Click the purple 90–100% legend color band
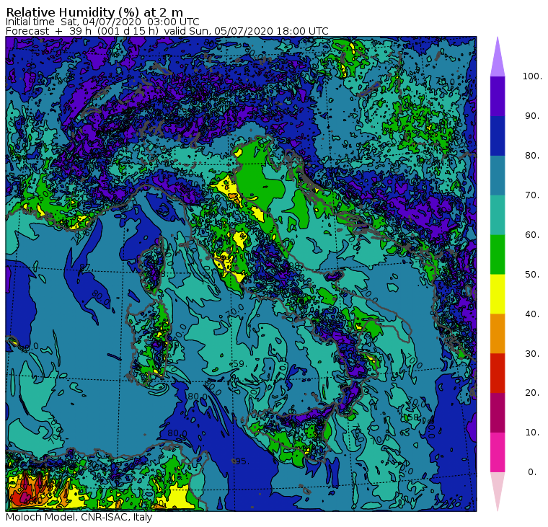The width and height of the screenshot is (548, 527). [x=498, y=96]
